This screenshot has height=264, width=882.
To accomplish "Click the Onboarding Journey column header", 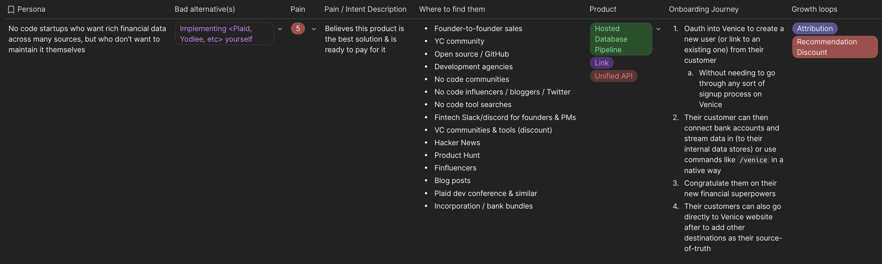I will tap(704, 9).
